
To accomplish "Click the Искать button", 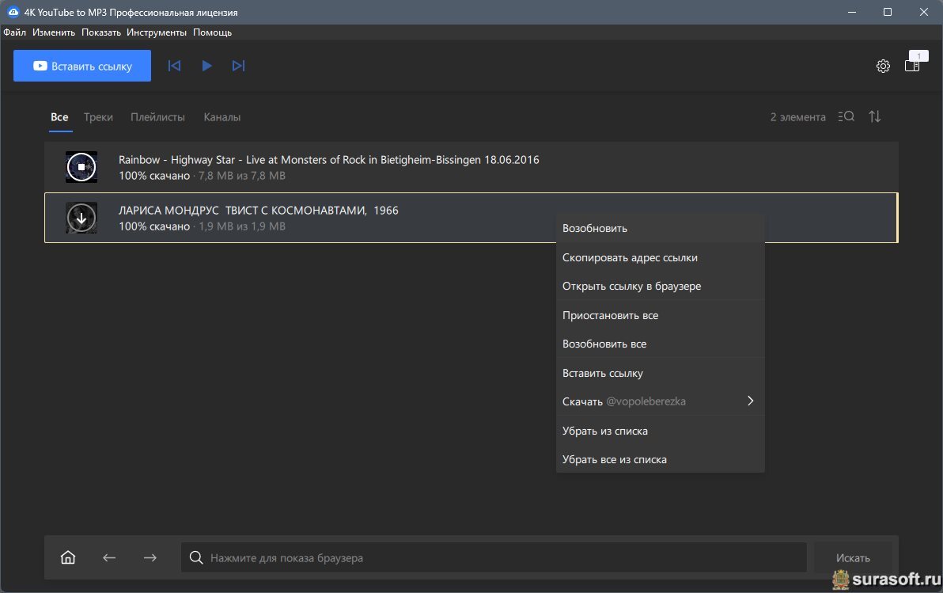I will click(853, 557).
